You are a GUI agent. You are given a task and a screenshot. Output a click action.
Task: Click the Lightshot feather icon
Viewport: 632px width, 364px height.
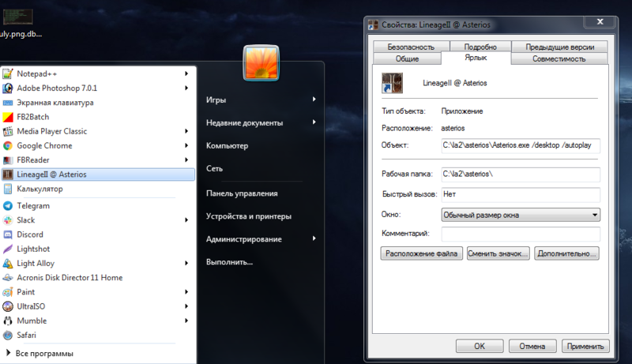pos(8,250)
